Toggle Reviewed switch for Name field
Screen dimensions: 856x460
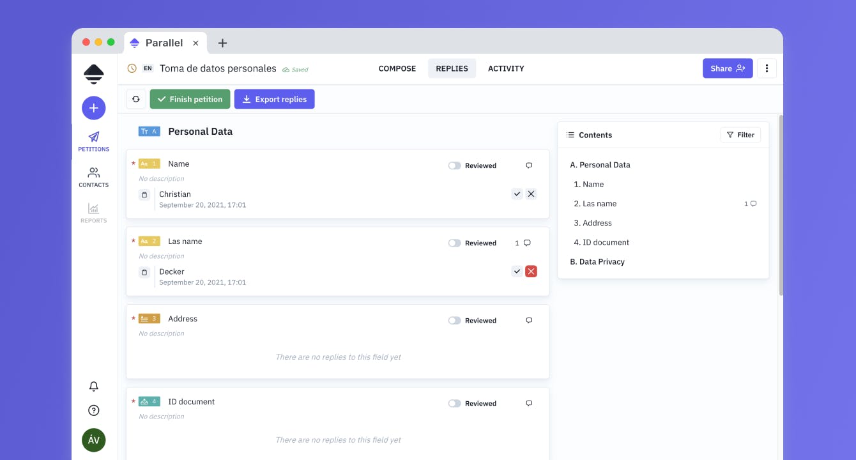click(x=454, y=165)
